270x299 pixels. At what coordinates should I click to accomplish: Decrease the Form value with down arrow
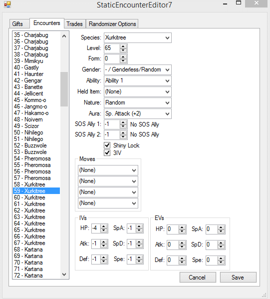point(123,60)
